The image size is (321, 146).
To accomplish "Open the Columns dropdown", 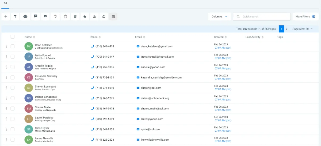I will pyautogui.click(x=219, y=17).
